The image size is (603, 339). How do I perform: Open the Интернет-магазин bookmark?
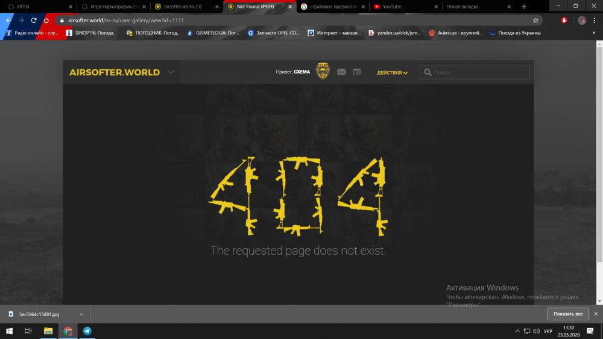pyautogui.click(x=335, y=33)
